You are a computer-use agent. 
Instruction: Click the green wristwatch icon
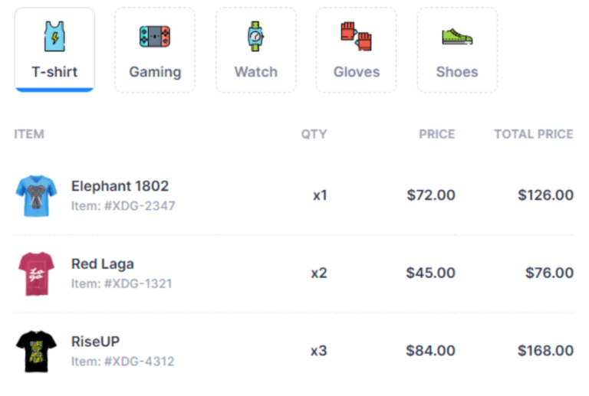255,35
